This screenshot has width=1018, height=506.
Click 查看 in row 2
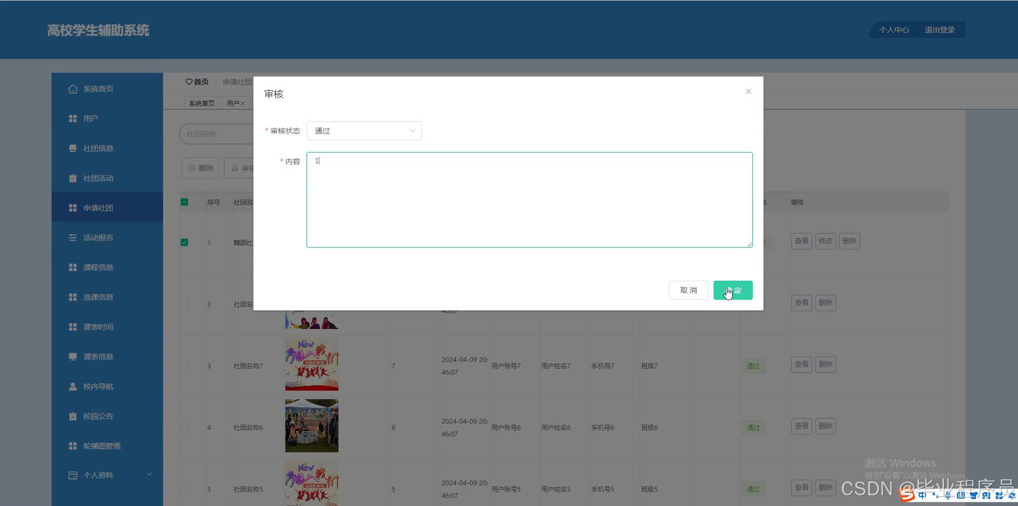[x=801, y=303]
